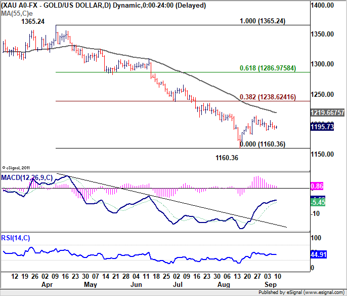Click the 0.382 (1238.62416) Fibonacci label
The width and height of the screenshot is (347, 296).
tap(268, 97)
